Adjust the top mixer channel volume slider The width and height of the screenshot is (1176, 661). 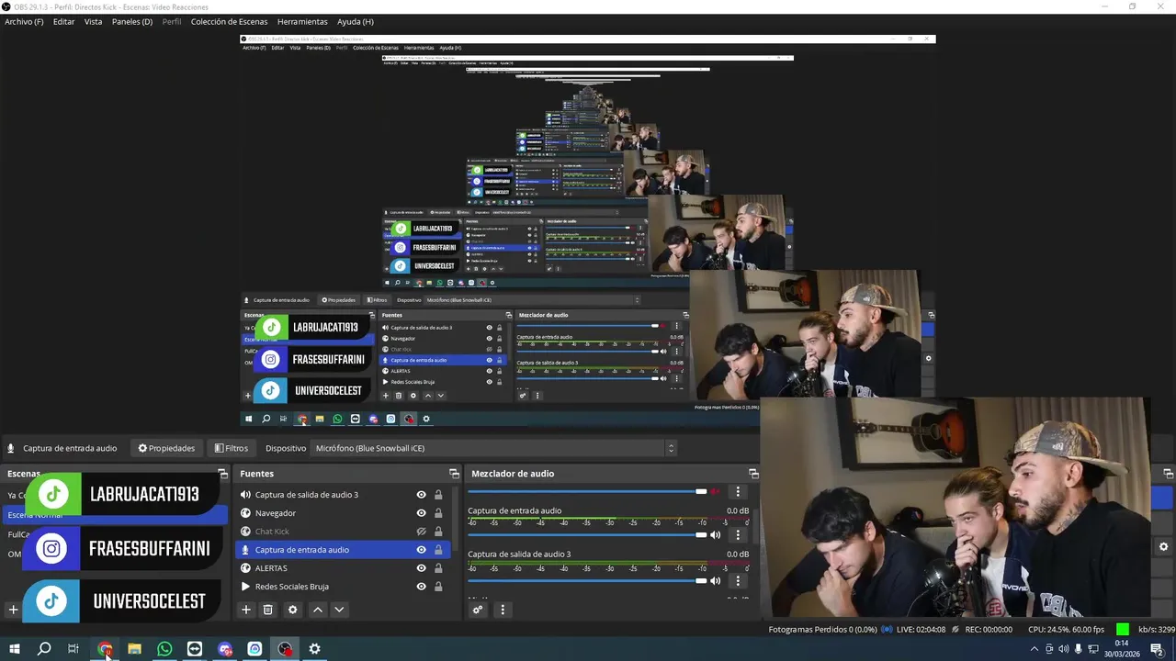(587, 491)
